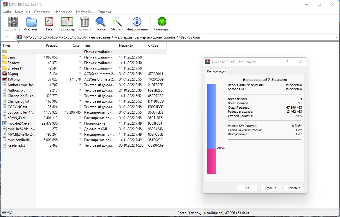Click the mpc-be64.exe application icon
The image size is (340, 217).
click(x=5, y=123)
